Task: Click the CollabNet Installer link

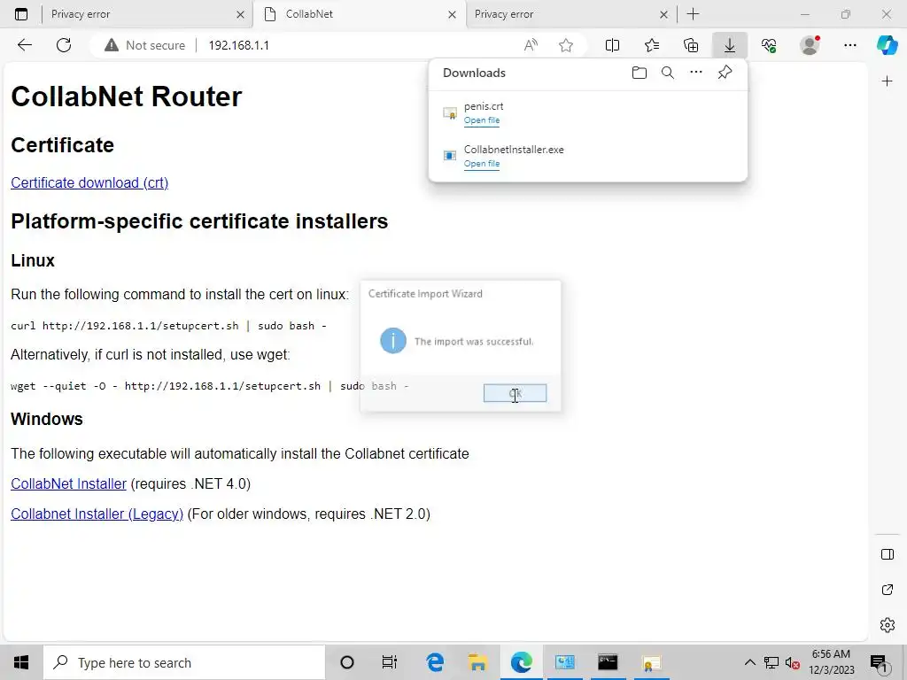Action: (68, 484)
